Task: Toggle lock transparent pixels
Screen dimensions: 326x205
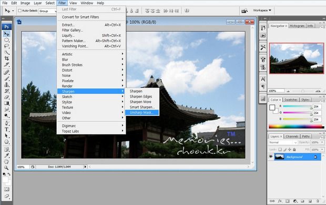Action: tap(280, 149)
